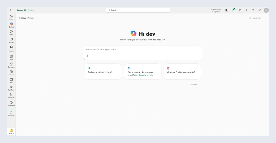The image size is (276, 143).
Task: Open the Create page from sidebar
Action: click(x=11, y=32)
